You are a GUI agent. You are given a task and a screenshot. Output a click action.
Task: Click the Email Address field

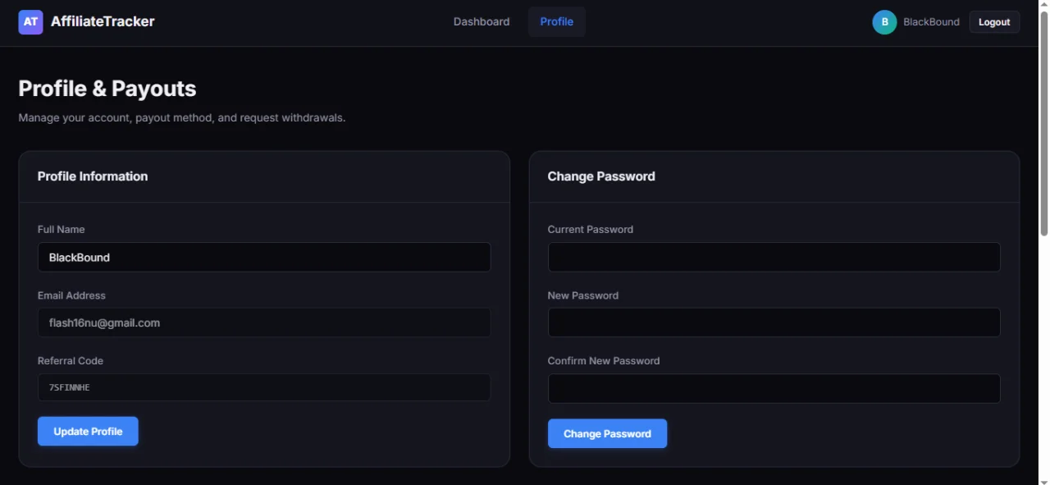(x=264, y=323)
